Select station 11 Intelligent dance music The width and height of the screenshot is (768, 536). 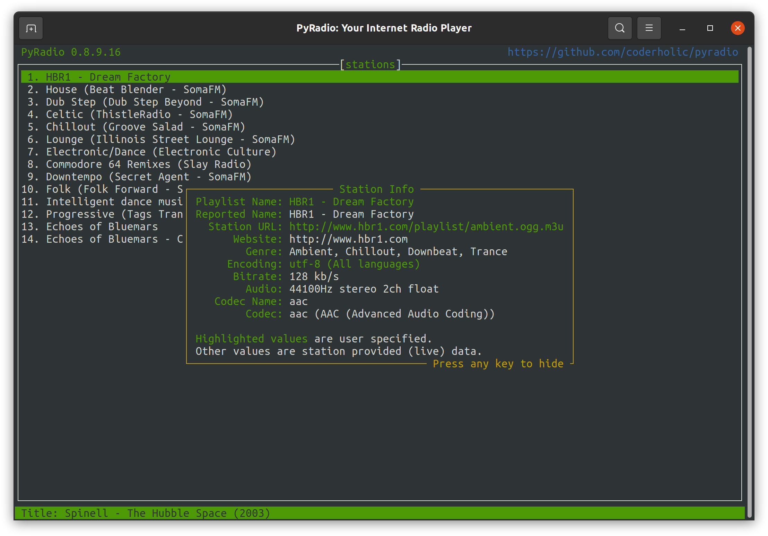coord(102,202)
